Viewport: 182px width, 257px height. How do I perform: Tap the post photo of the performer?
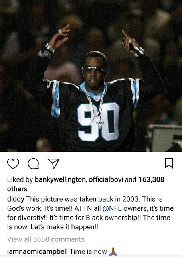point(91,76)
